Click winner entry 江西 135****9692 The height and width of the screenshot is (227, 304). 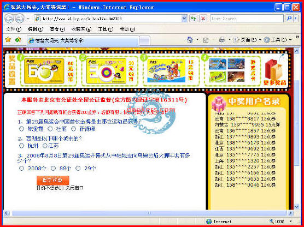[245, 148]
